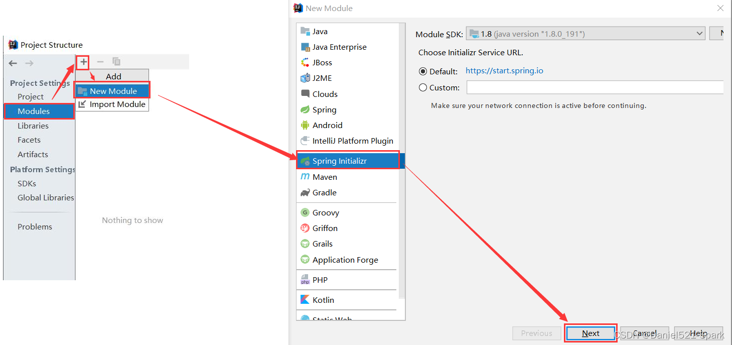Select the Kotlin list label

coord(323,300)
